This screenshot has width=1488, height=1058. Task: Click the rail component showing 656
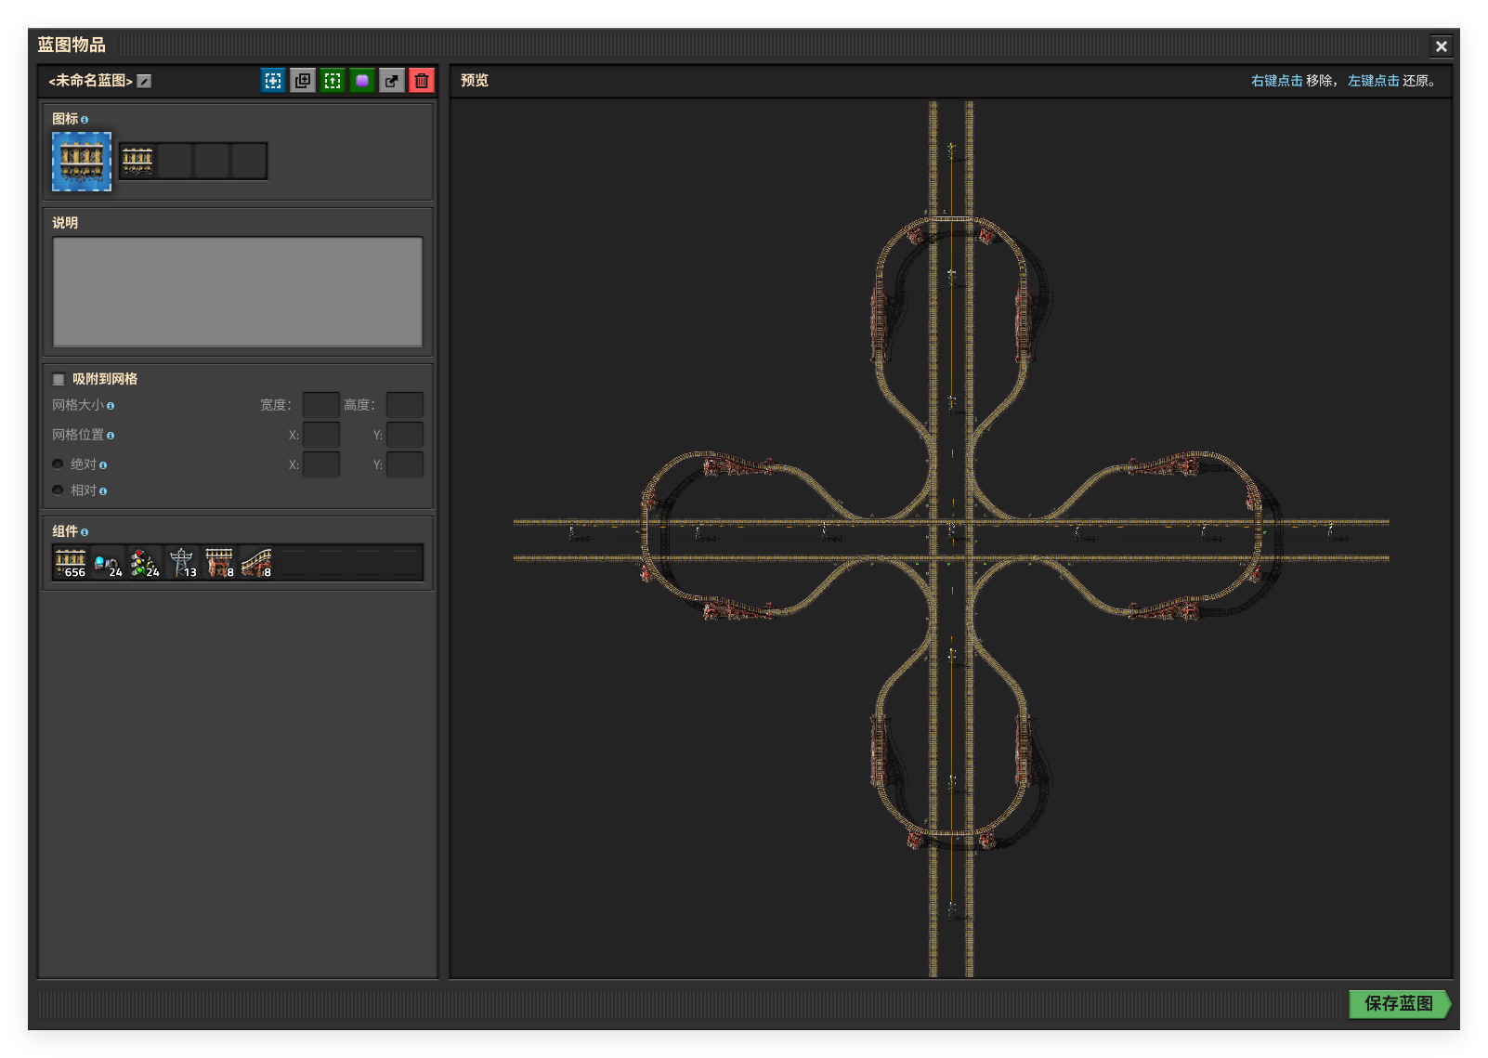pos(71,563)
